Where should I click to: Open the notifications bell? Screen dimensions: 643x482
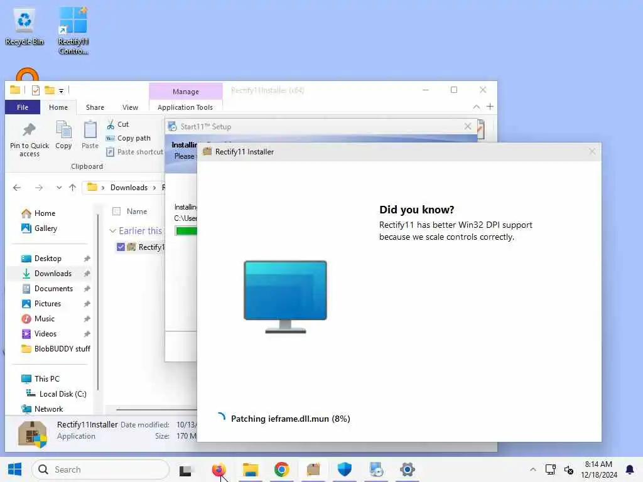[x=630, y=469]
